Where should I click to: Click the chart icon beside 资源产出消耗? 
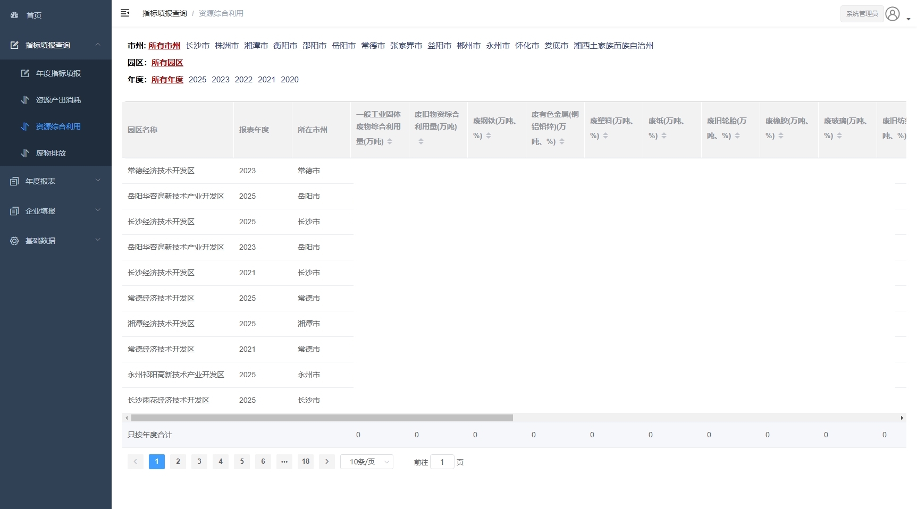coord(24,100)
